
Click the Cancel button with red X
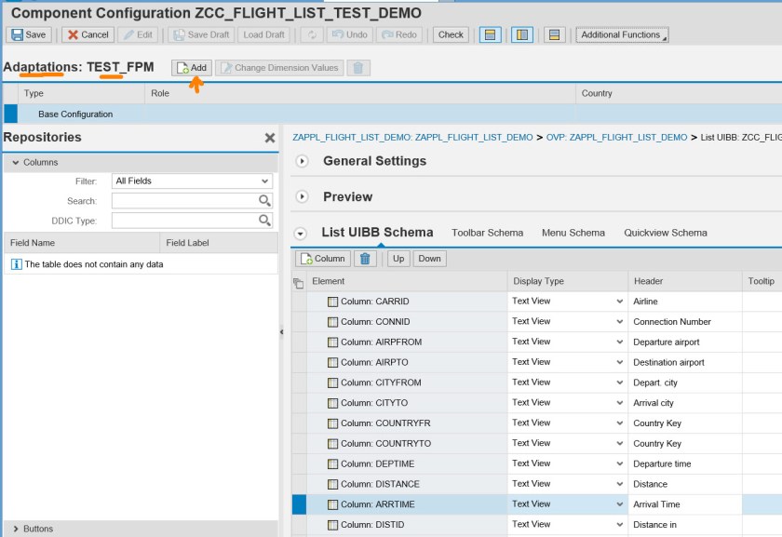[88, 34]
